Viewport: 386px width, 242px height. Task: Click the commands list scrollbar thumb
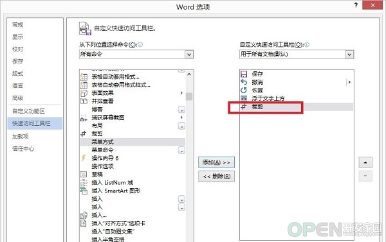coord(189,96)
